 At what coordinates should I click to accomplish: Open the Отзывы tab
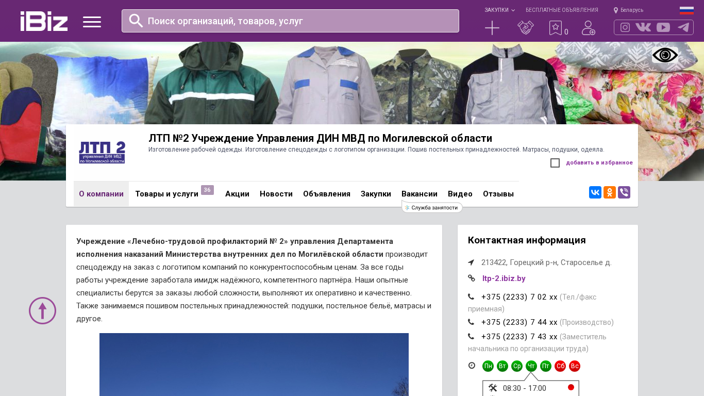click(498, 194)
